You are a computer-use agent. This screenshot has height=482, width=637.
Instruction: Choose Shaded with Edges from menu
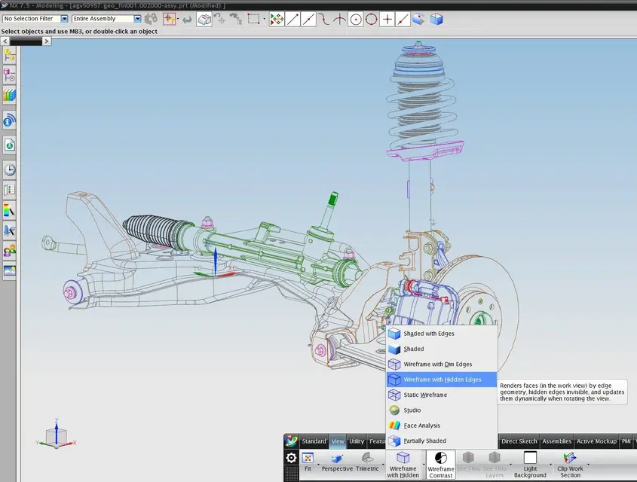point(442,334)
